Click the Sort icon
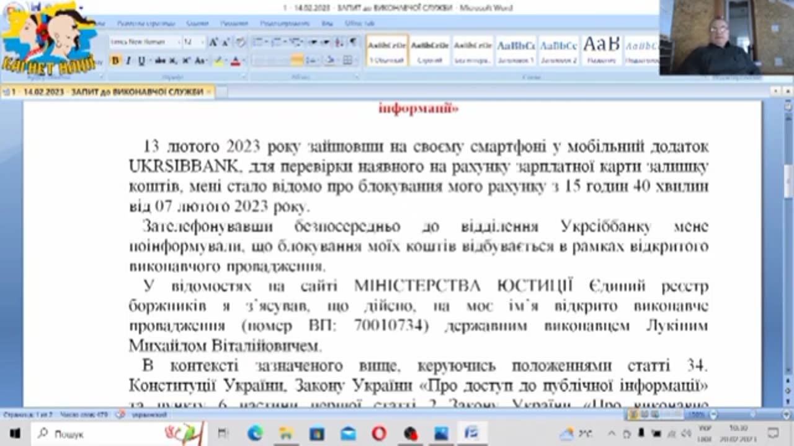 [339, 42]
